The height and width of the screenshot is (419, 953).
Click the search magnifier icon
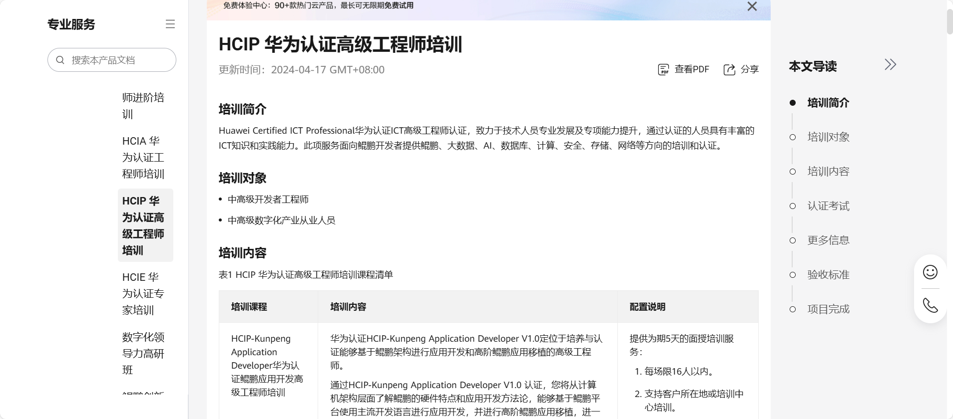[60, 60]
